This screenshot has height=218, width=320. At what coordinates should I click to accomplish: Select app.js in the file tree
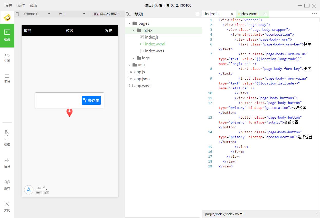click(x=139, y=72)
